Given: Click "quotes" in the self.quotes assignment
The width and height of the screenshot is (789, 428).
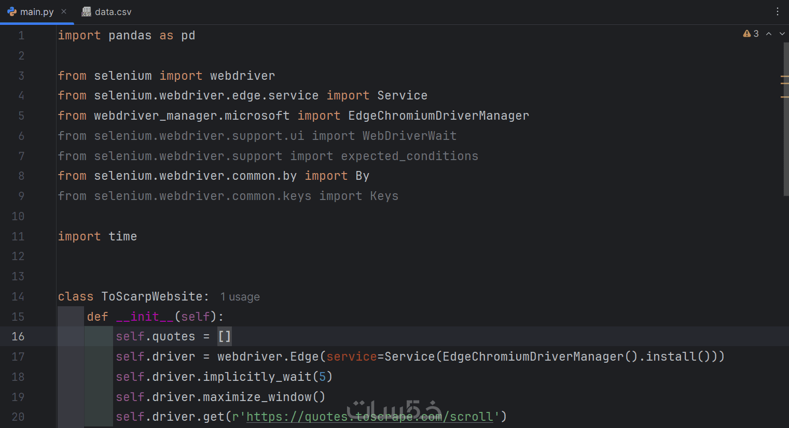Looking at the screenshot, I should (173, 336).
